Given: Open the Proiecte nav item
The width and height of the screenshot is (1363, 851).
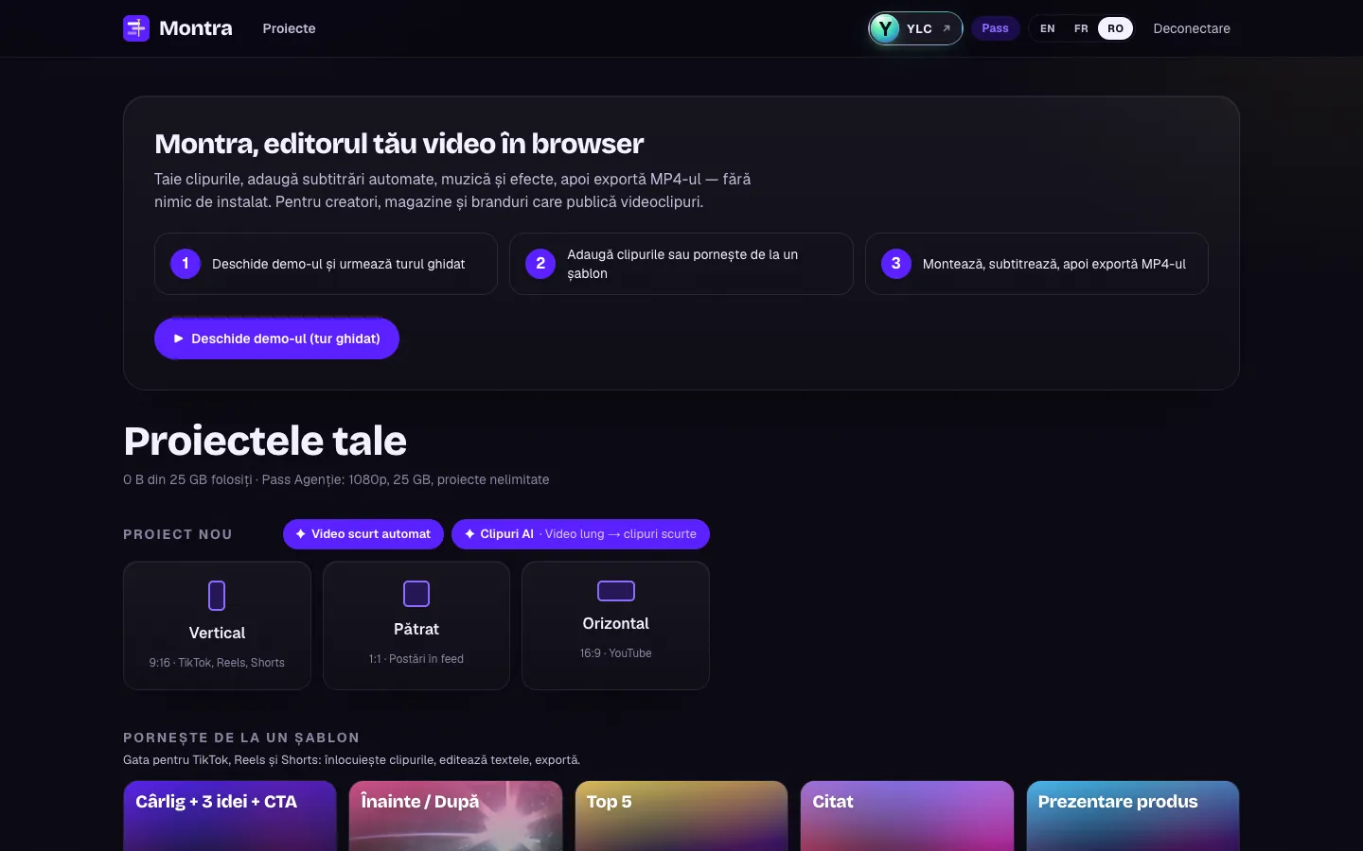Looking at the screenshot, I should click(x=290, y=28).
